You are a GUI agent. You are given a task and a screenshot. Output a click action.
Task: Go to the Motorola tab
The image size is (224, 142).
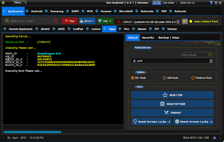coord(147,11)
